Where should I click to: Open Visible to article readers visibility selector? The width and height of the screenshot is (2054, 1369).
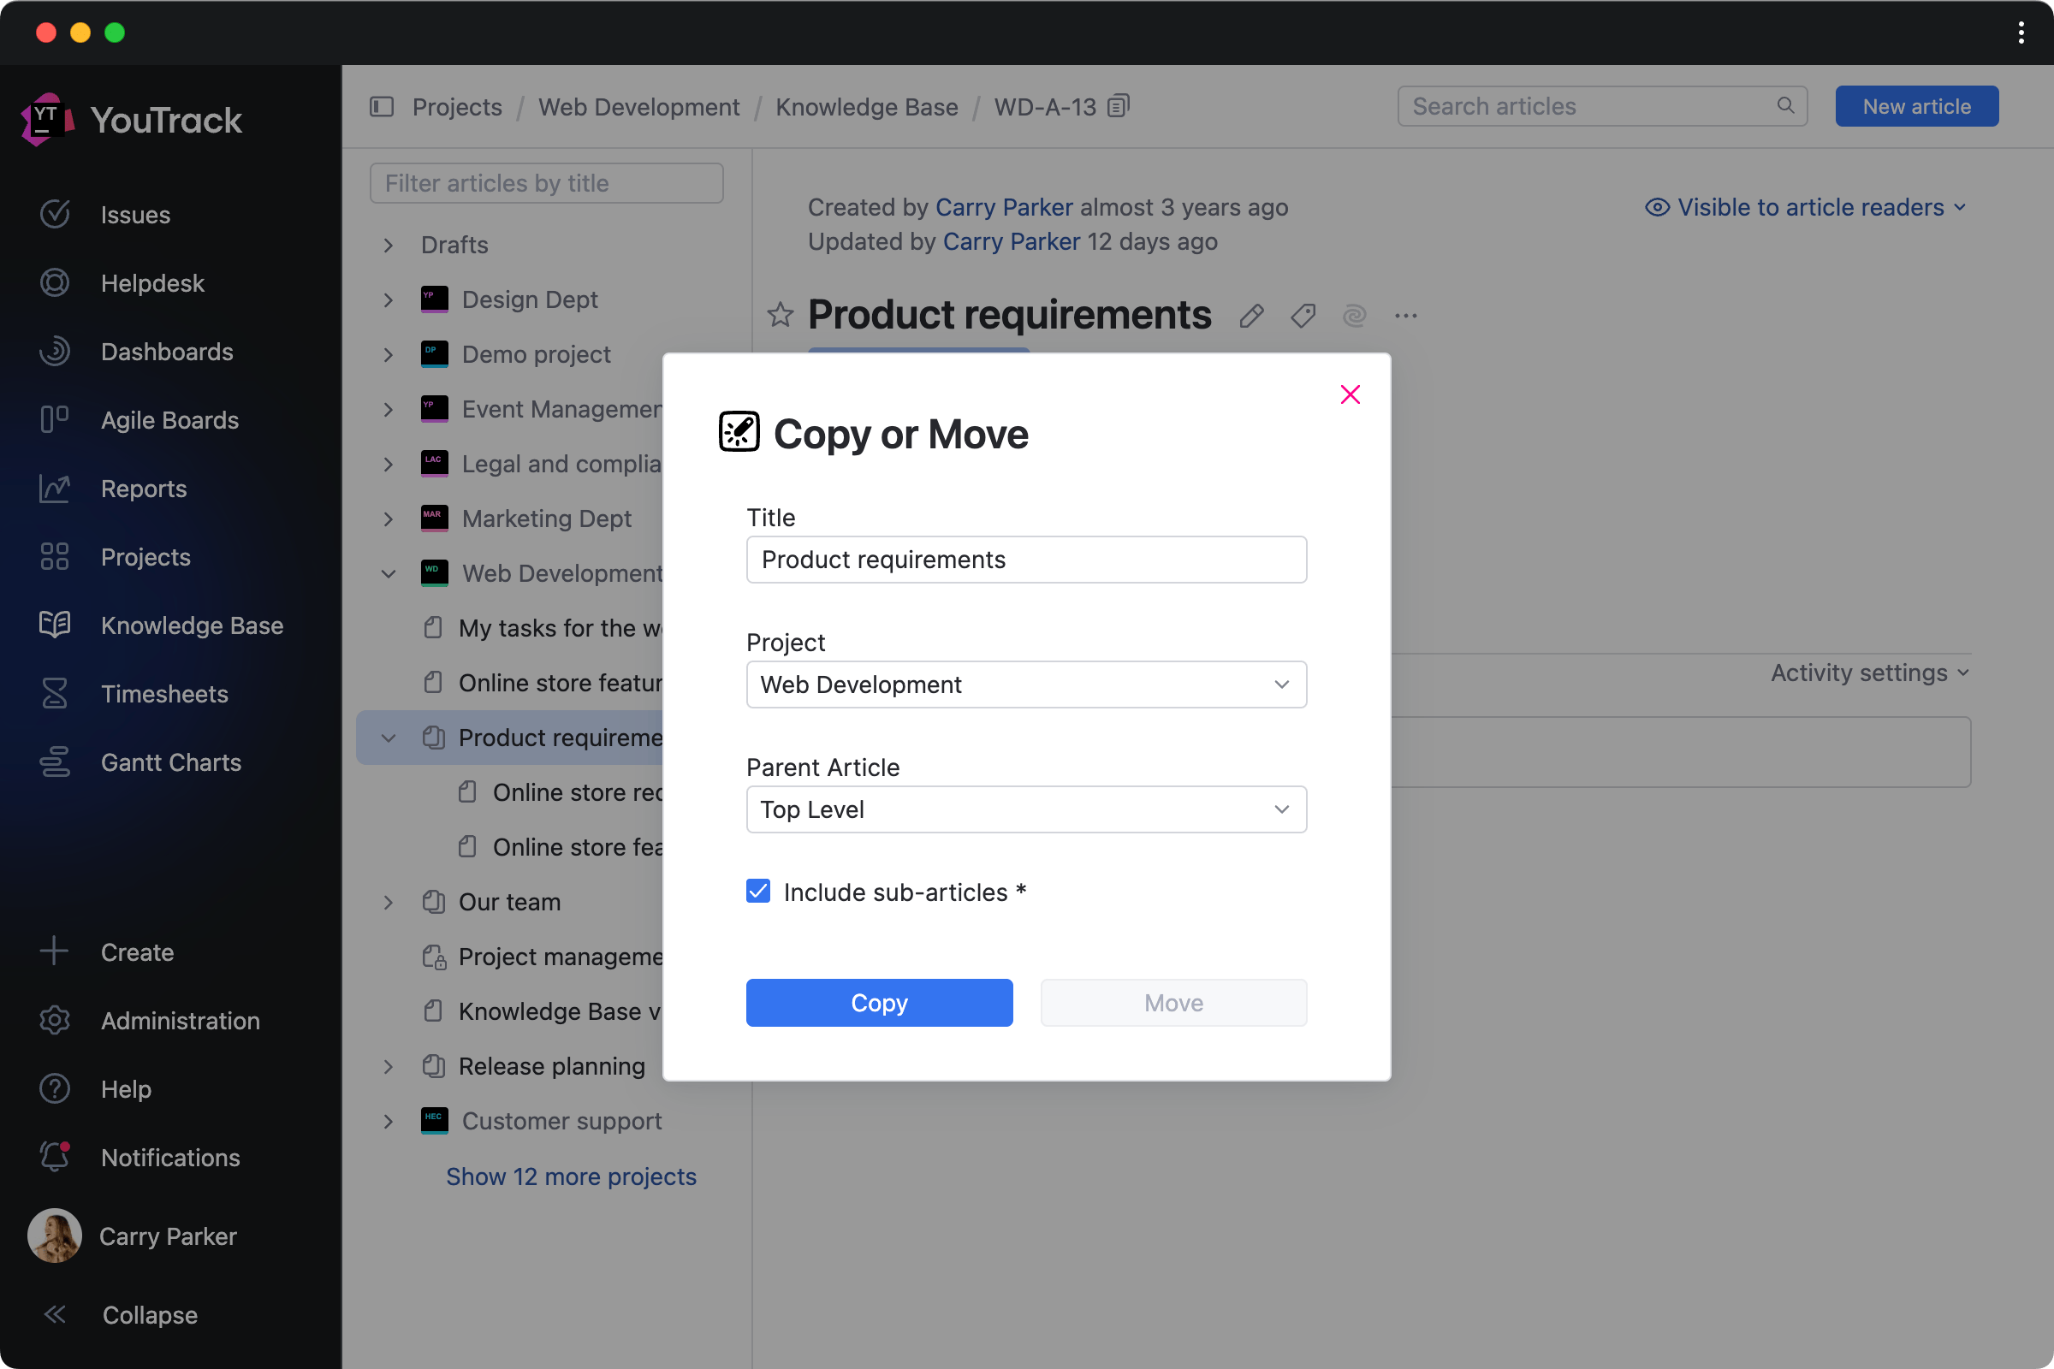click(1805, 208)
